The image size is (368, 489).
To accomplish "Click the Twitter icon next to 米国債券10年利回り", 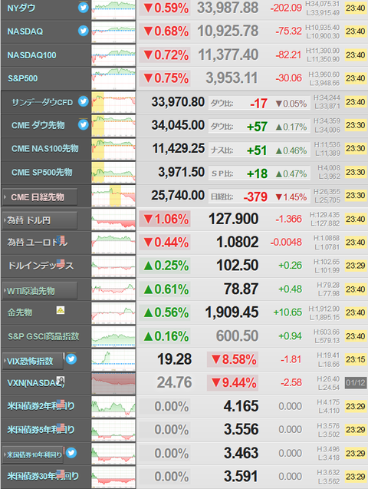I will (x=71, y=452).
